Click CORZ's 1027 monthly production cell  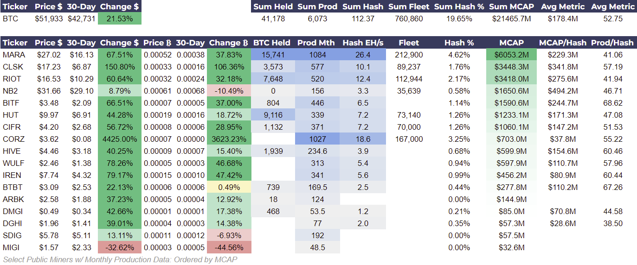coord(317,139)
